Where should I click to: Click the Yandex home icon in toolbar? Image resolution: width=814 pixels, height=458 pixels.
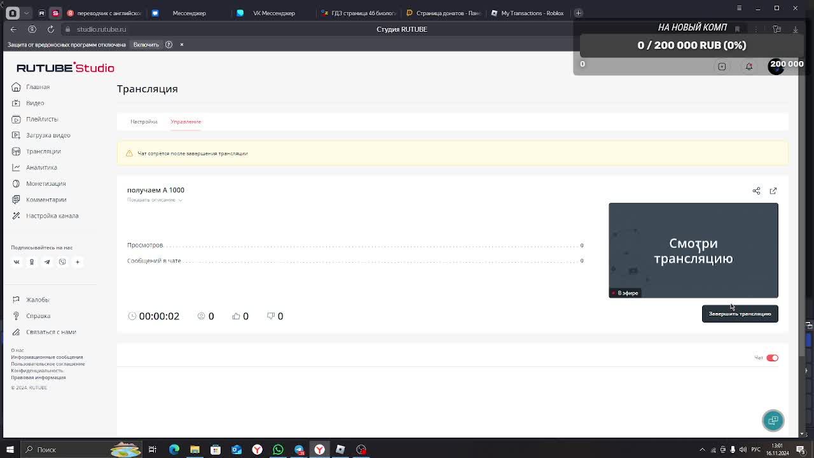(x=32, y=29)
